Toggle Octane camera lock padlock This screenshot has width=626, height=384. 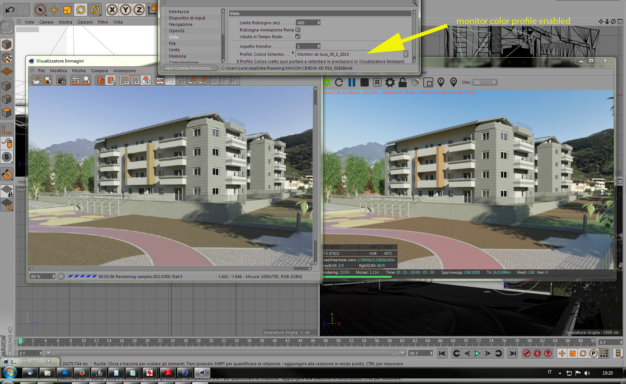[x=402, y=82]
